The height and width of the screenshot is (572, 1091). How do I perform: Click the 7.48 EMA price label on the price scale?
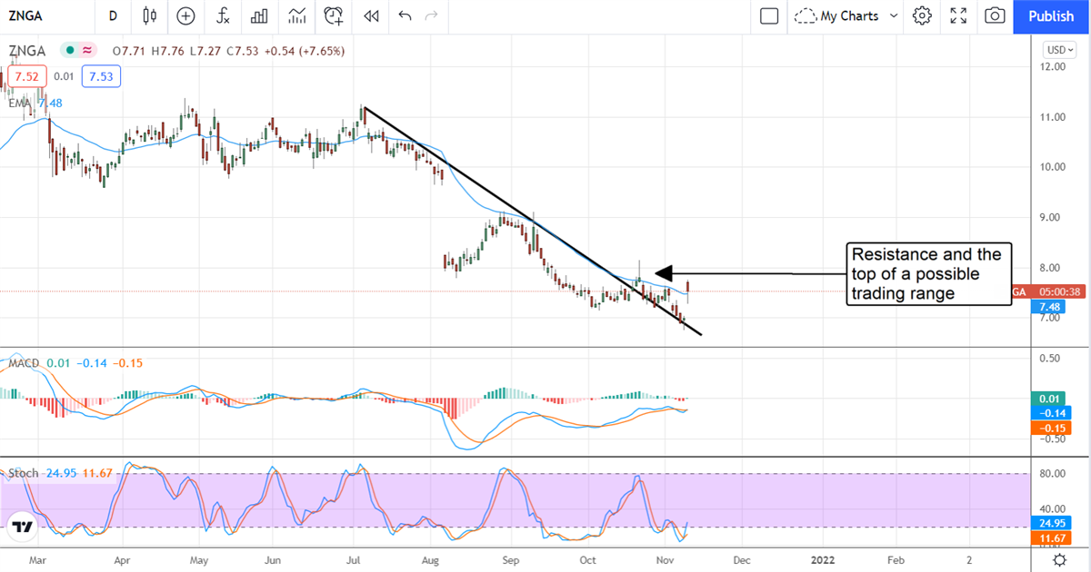pos(1051,308)
